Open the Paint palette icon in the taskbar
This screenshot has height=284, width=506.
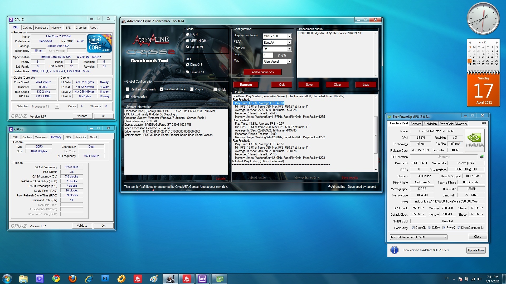154,278
